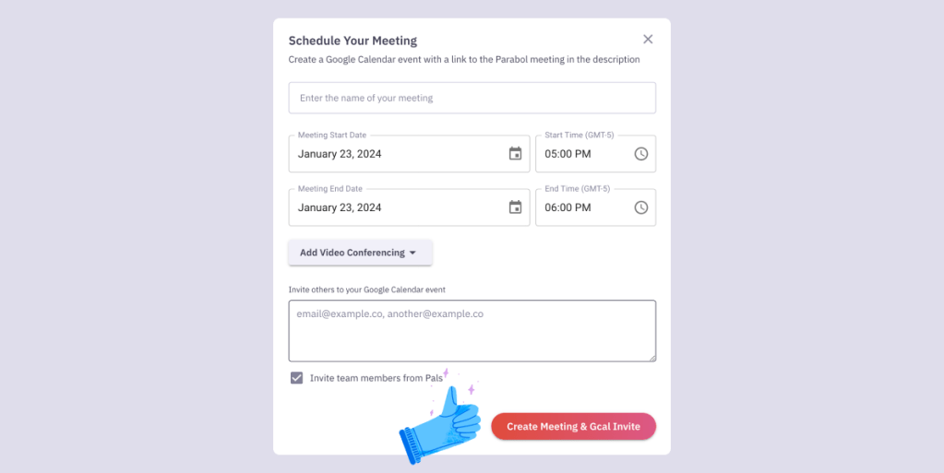Click the January 23, 2024 end date text
Viewport: 944px width, 473px height.
coord(340,207)
